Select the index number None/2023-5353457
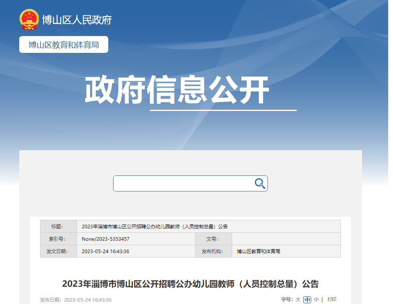Viewport: 393px width, 304px height. (x=105, y=239)
